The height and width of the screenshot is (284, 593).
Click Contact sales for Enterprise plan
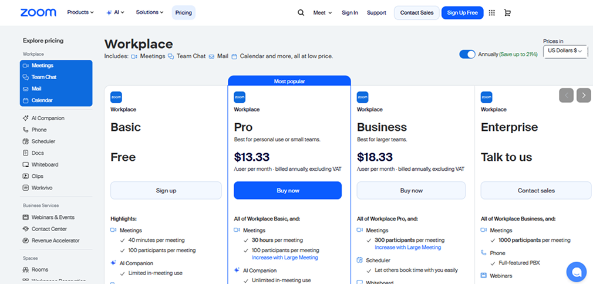[535, 191]
